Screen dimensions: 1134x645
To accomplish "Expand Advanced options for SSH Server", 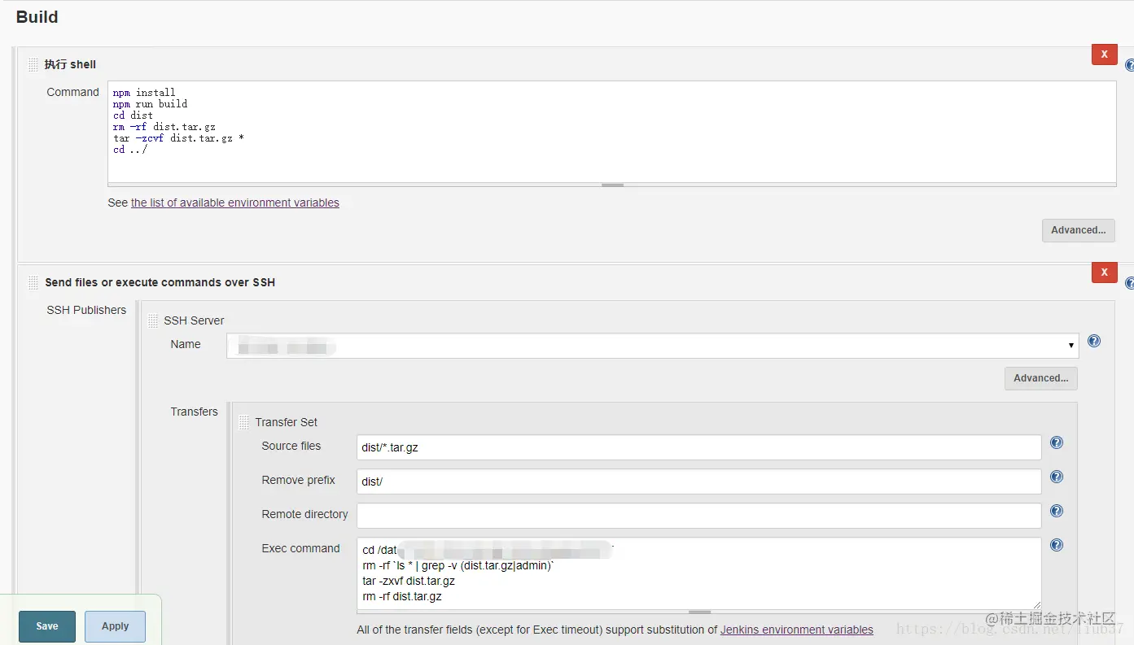I will tap(1040, 378).
